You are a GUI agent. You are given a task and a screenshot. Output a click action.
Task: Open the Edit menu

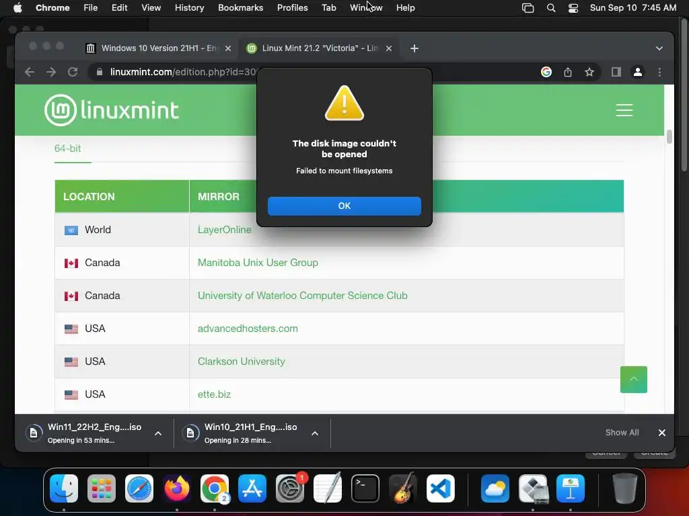click(120, 7)
